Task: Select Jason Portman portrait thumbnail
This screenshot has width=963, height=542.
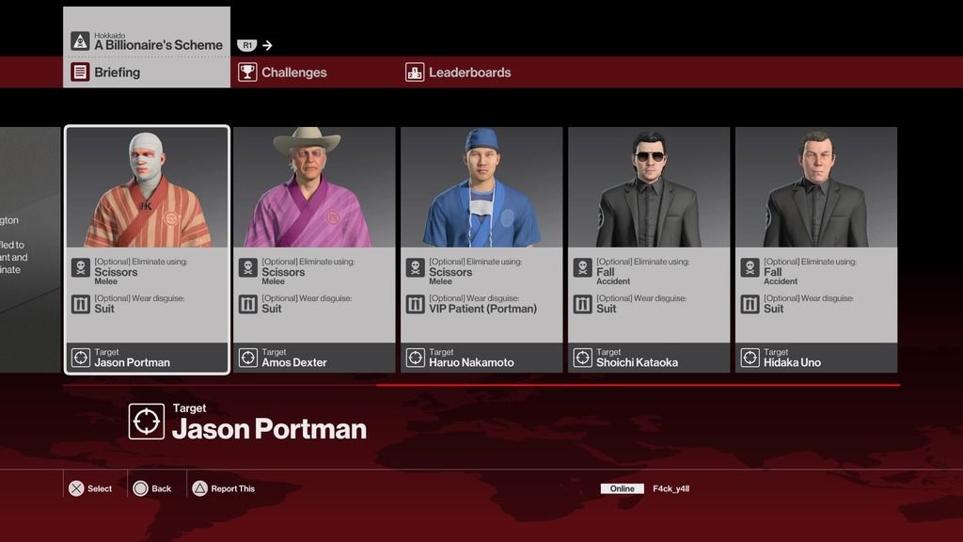Action: tap(147, 187)
